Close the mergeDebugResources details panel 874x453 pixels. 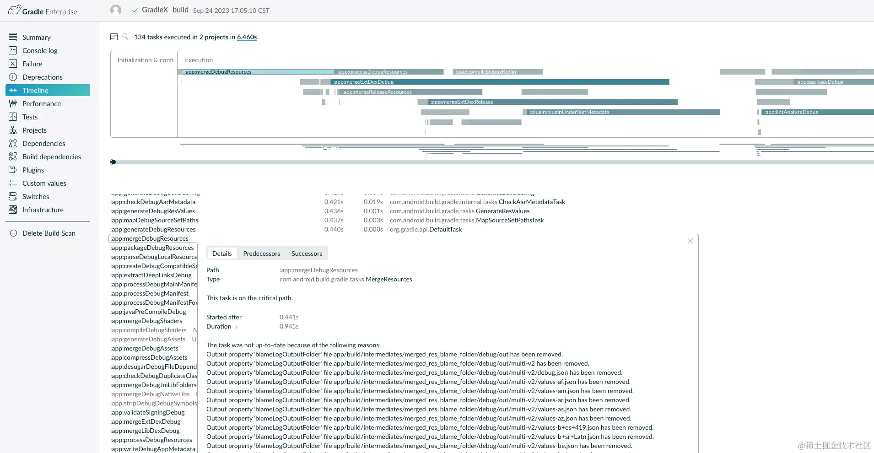point(690,241)
